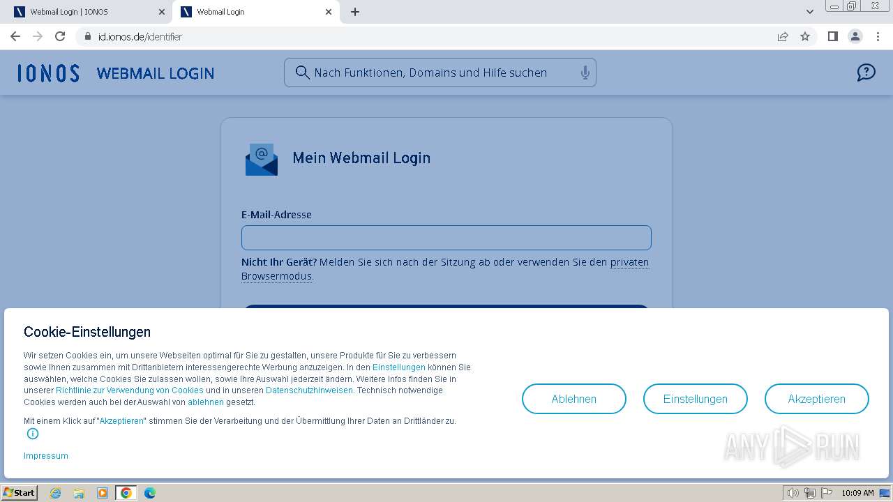Click the magnifier icon in search box
The image size is (893, 502).
click(x=302, y=73)
